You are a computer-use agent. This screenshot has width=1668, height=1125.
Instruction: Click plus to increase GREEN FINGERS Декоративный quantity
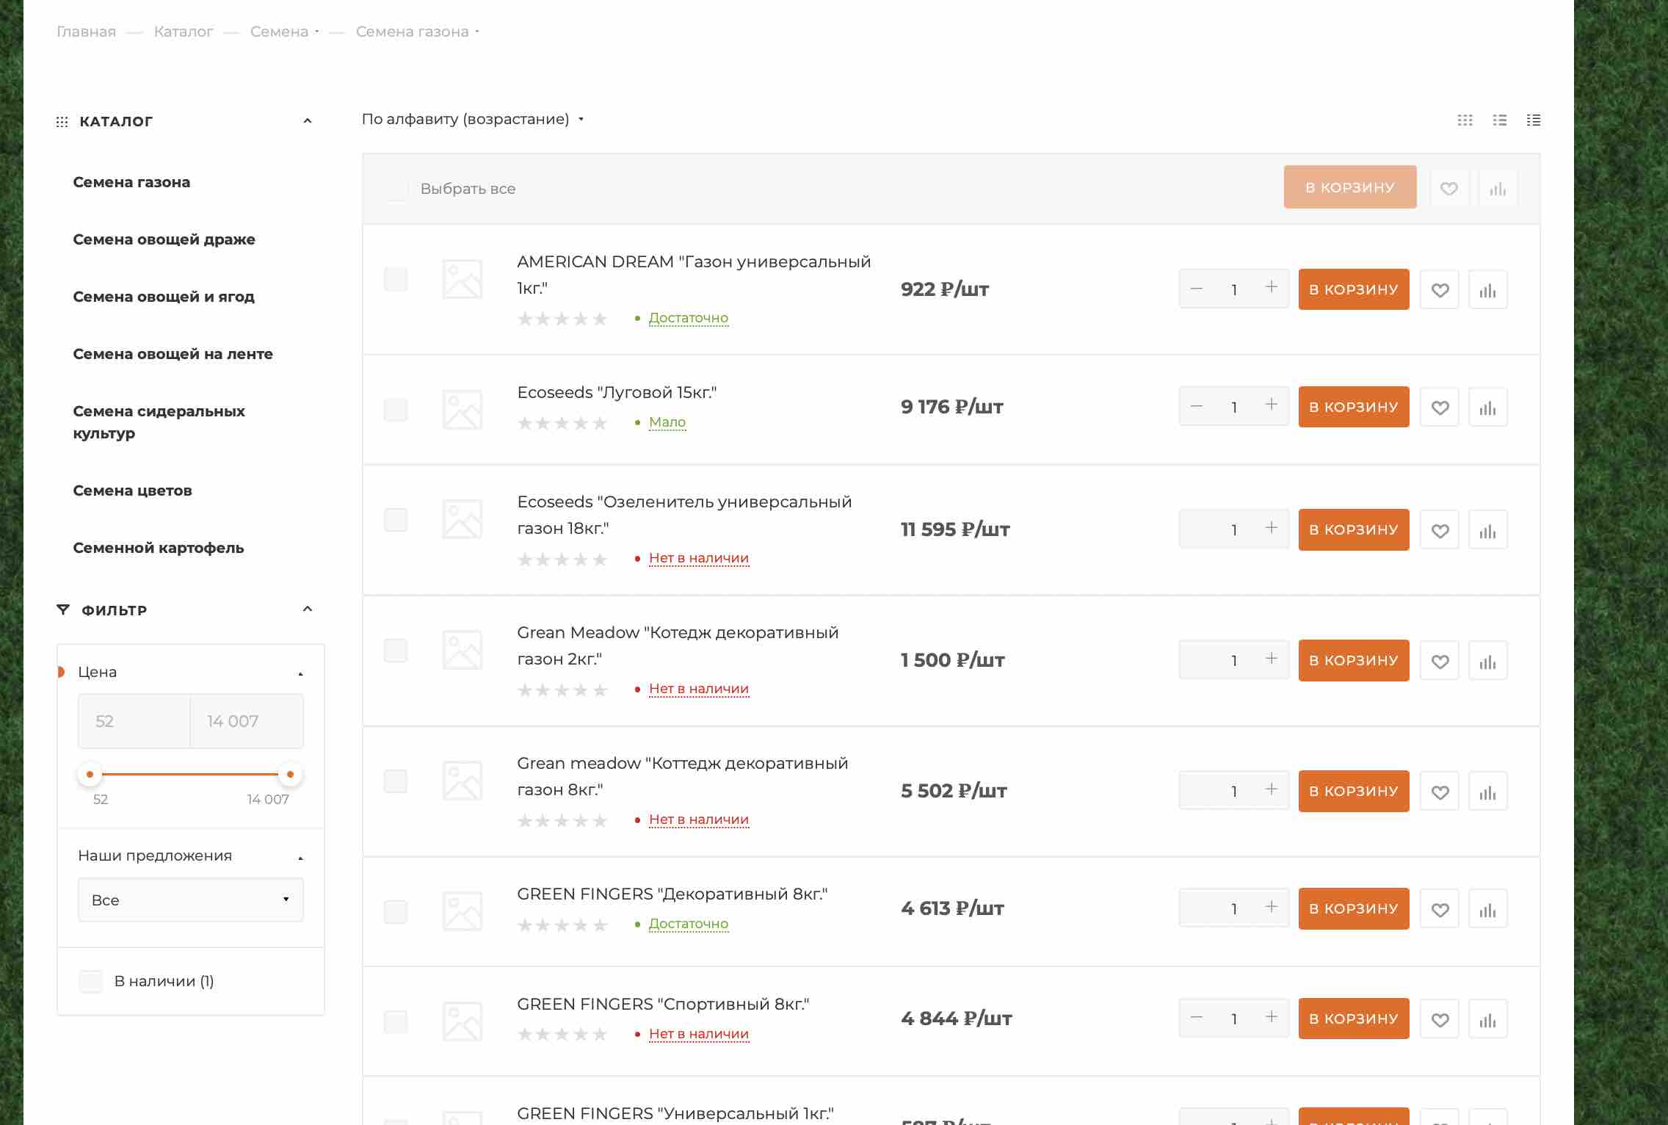click(x=1272, y=908)
